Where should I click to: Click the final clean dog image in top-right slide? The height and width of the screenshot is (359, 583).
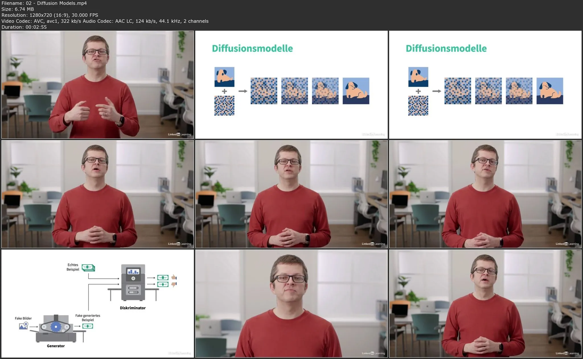pos(550,91)
